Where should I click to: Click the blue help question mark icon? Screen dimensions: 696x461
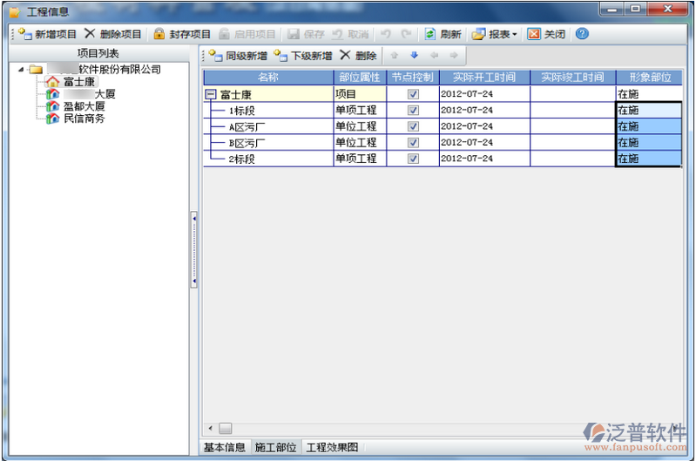(582, 34)
